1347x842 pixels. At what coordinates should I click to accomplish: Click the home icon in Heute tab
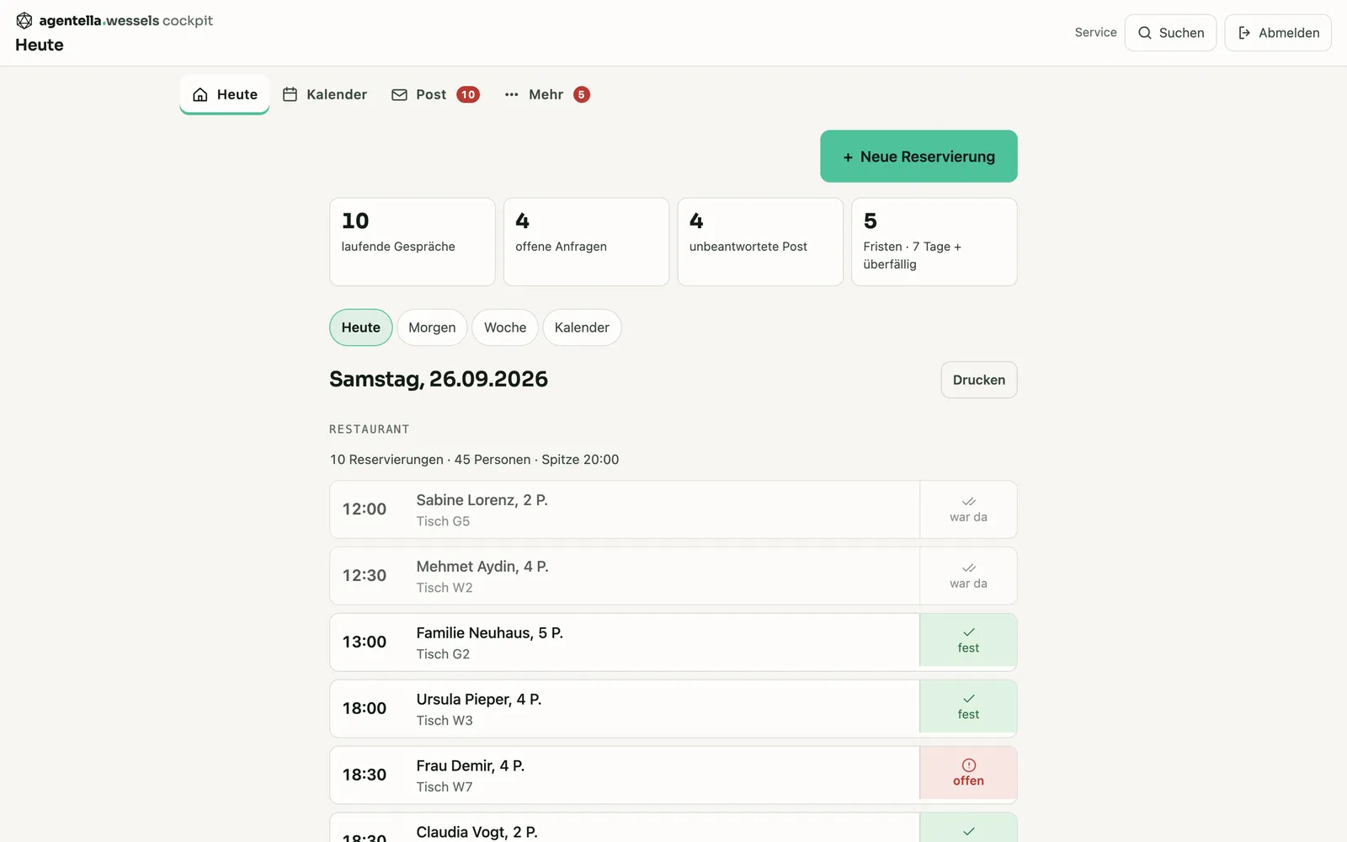pyautogui.click(x=200, y=94)
